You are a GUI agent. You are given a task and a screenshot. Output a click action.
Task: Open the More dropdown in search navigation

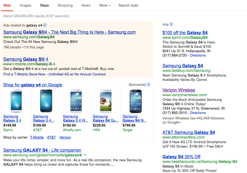coord(105,5)
